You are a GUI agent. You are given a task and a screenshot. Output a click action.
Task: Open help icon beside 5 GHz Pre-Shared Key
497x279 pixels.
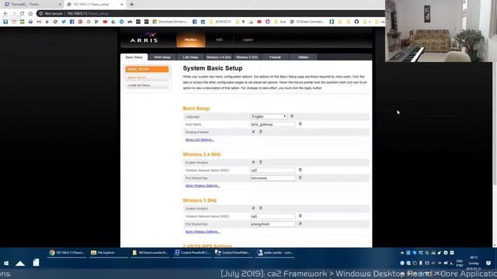pos(301,224)
